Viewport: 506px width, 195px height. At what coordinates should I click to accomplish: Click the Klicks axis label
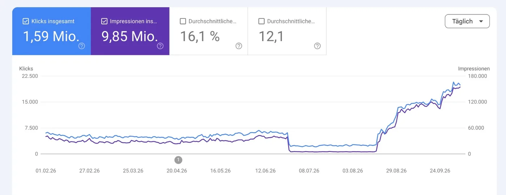[x=26, y=68]
